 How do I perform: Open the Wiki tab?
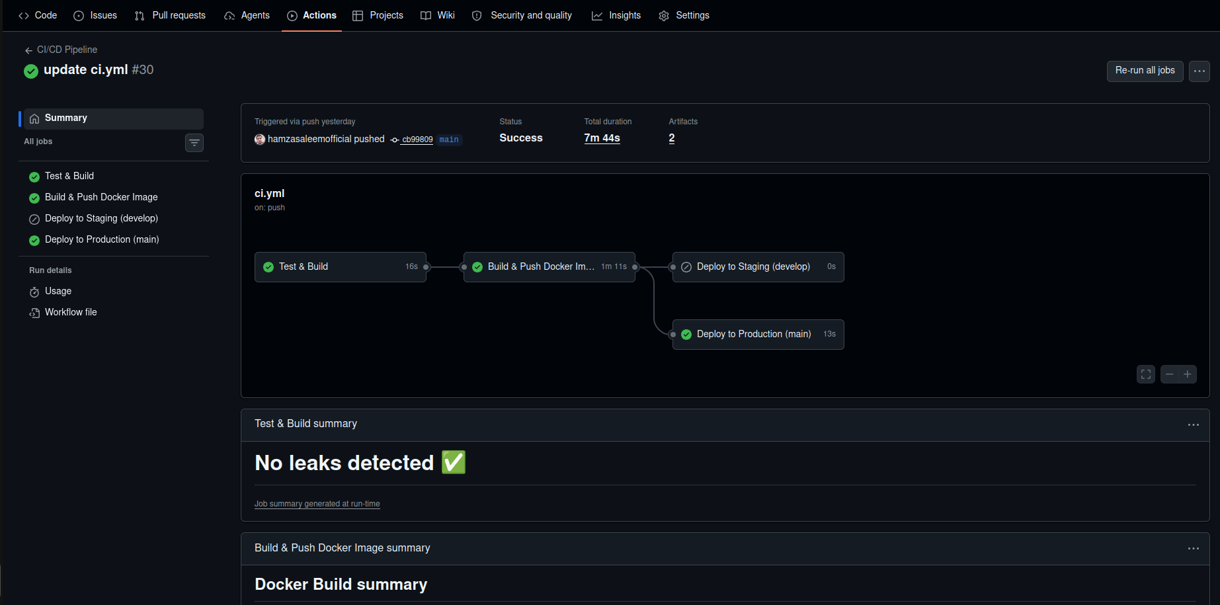(438, 15)
